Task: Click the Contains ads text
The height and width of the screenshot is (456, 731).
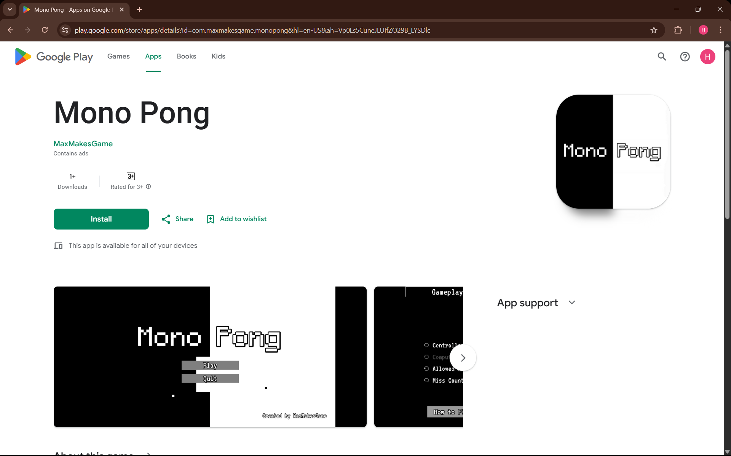Action: tap(71, 154)
